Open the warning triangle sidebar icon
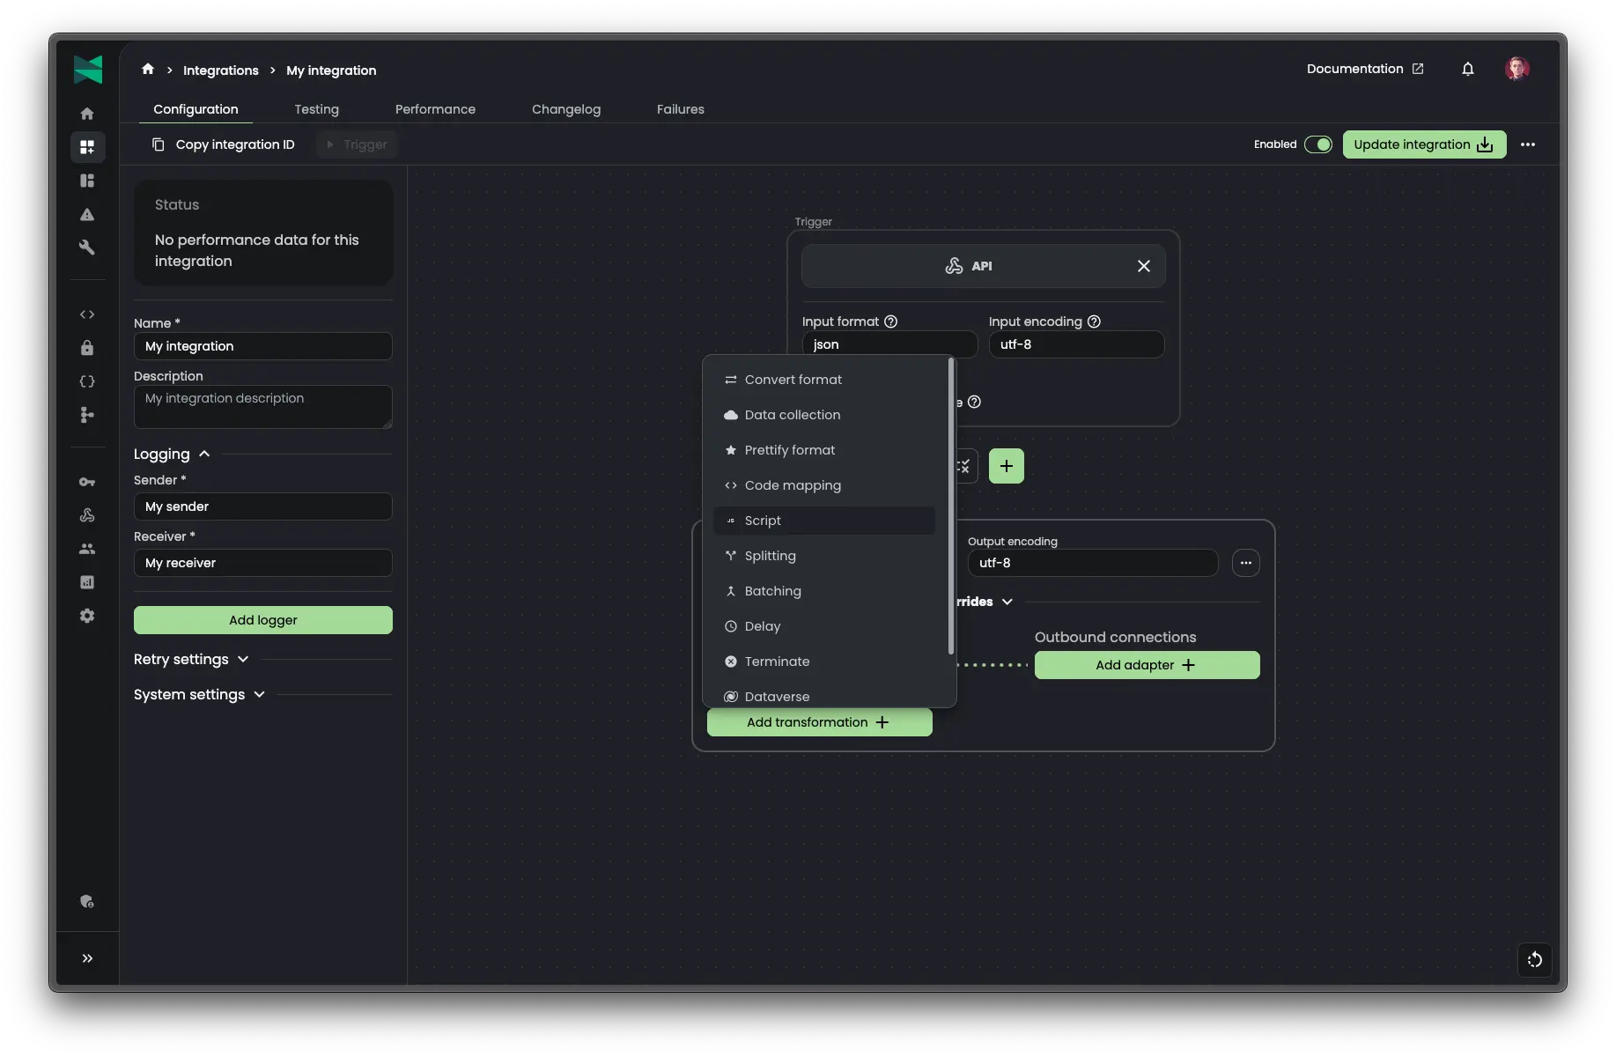The image size is (1616, 1057). pos(87,214)
